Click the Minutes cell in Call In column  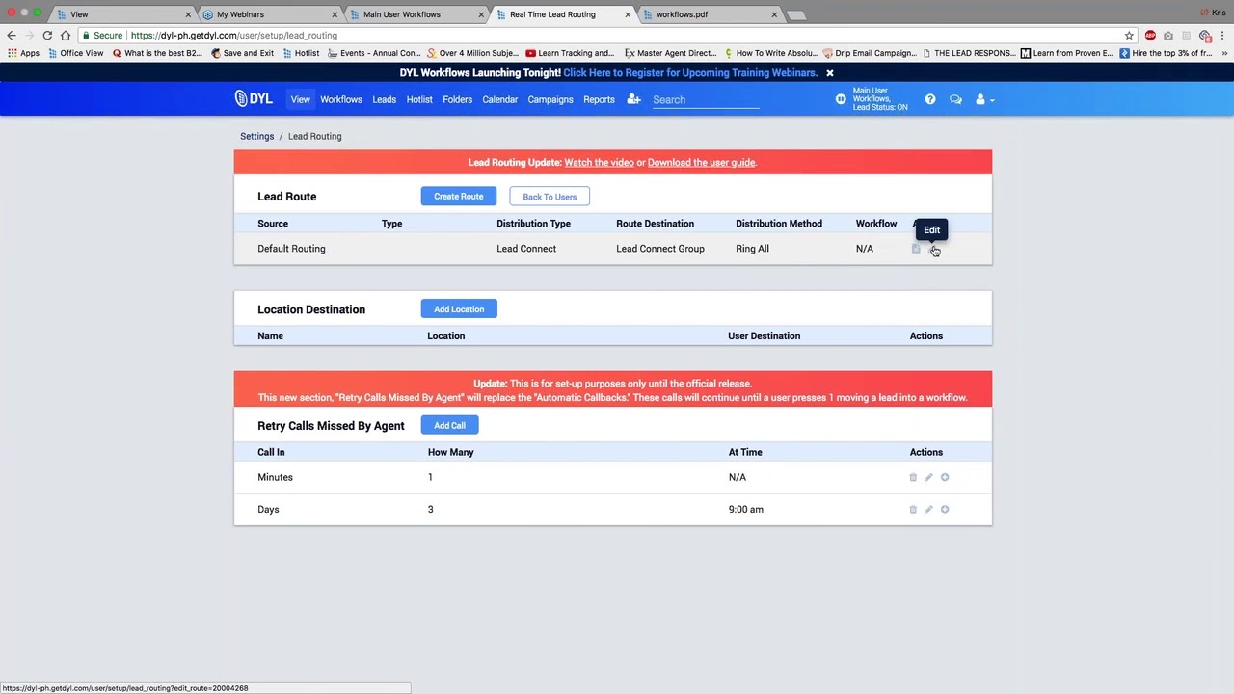pyautogui.click(x=275, y=477)
